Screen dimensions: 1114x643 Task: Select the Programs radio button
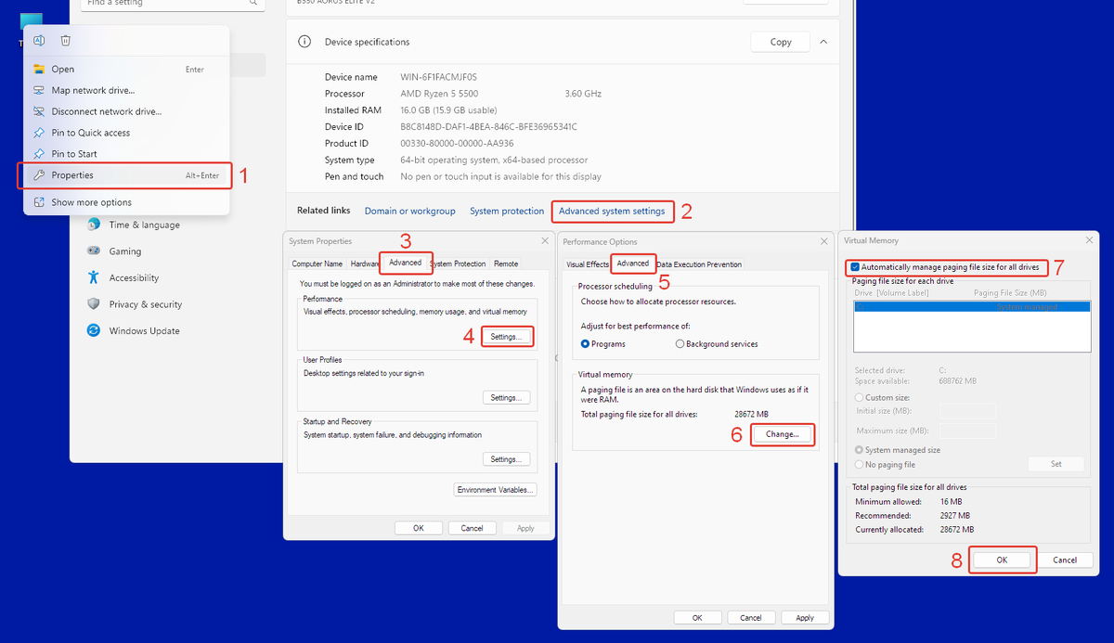click(586, 344)
